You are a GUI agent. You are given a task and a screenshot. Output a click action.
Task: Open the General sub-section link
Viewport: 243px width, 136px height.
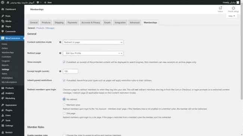(31, 28)
